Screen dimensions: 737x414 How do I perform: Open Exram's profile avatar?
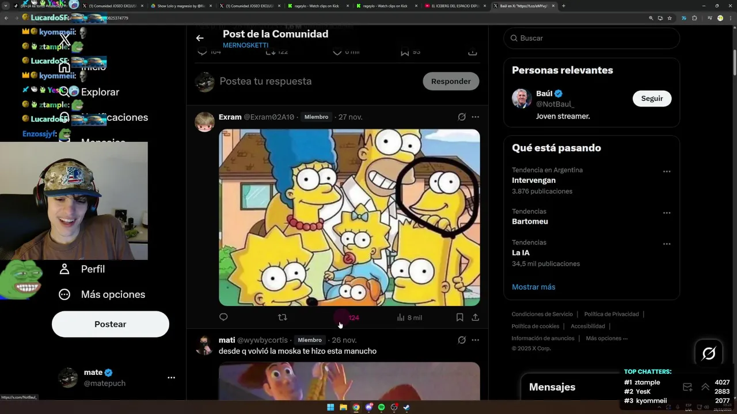[204, 122]
